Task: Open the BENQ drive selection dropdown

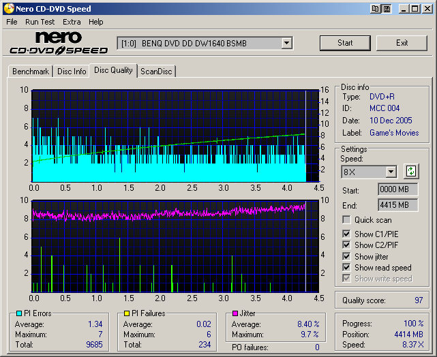Action: click(286, 43)
